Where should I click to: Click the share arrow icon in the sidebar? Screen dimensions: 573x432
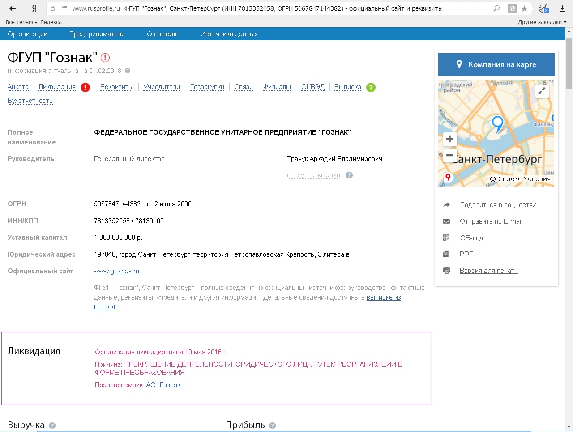point(446,205)
